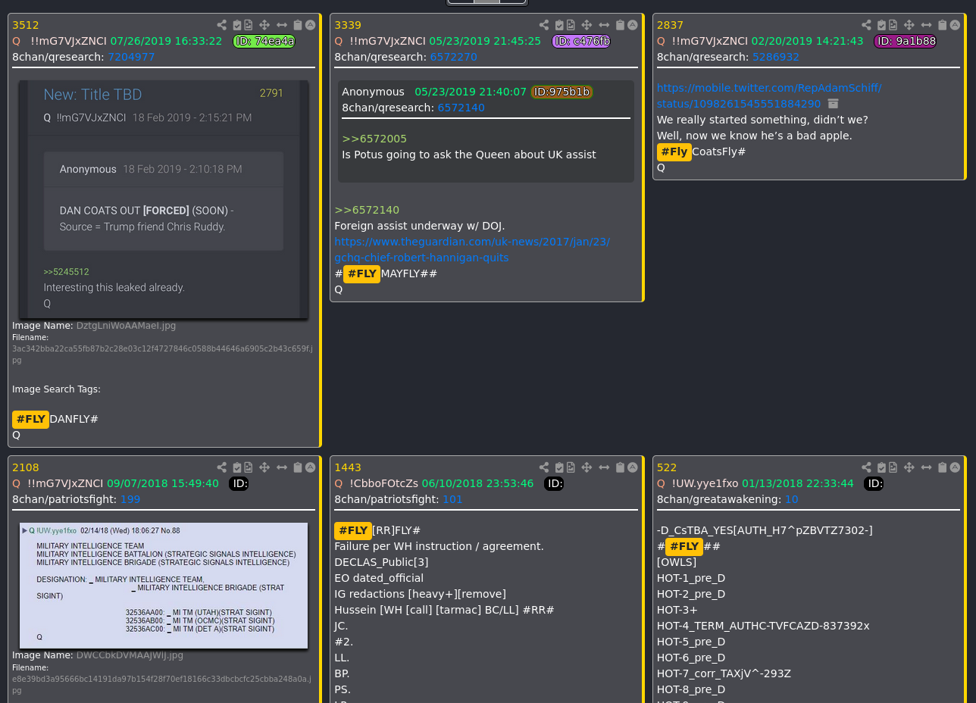
Task: Share post 3512 via its share icon
Action: tap(222, 25)
